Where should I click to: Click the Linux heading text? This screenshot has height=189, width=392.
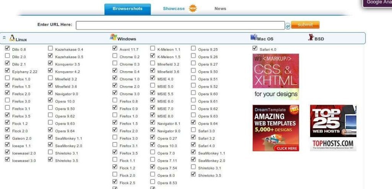[21, 39]
